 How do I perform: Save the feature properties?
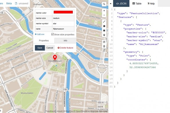40,48
